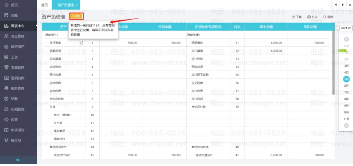Click the 下载 download button
This screenshot has height=166, width=353.
pyautogui.click(x=296, y=17)
